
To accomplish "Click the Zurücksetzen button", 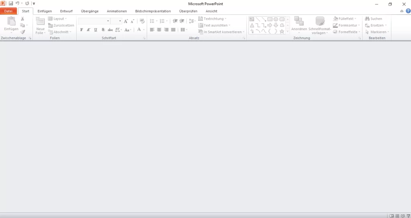I will tap(61, 25).
